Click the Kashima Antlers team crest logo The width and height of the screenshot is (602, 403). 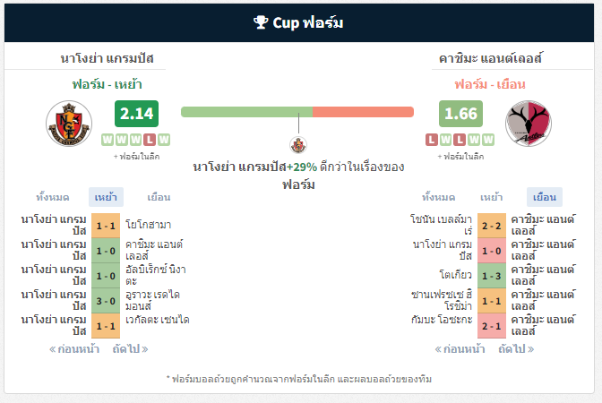coord(529,124)
